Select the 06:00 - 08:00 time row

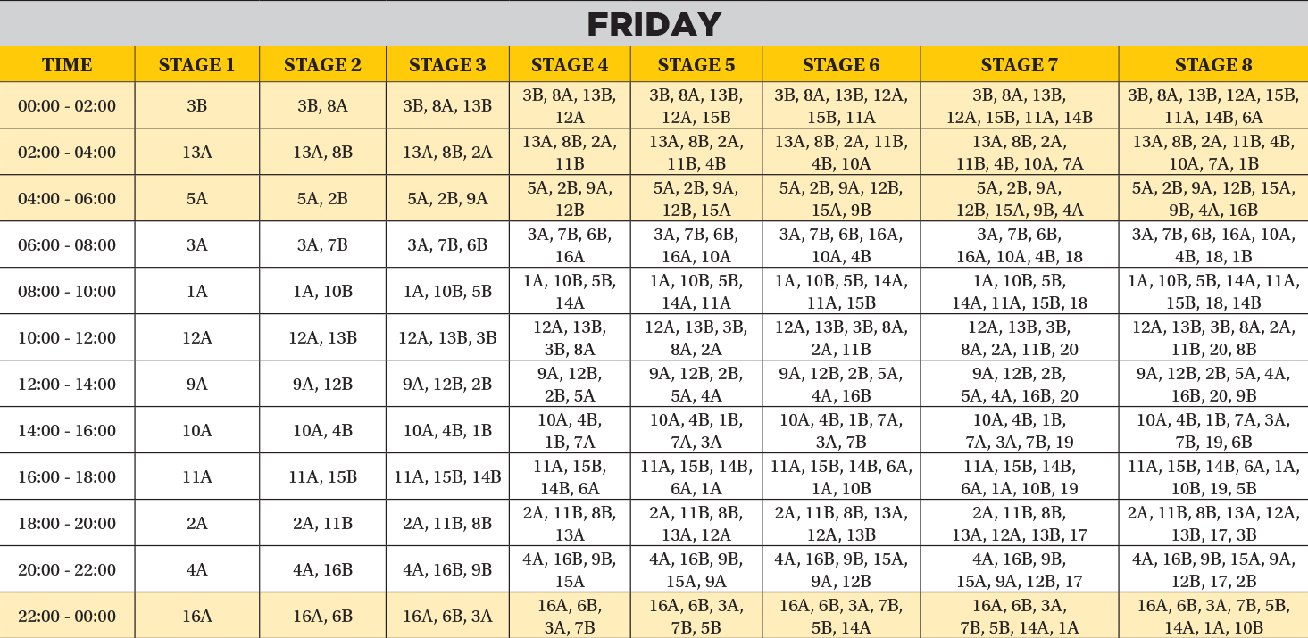coord(67,245)
